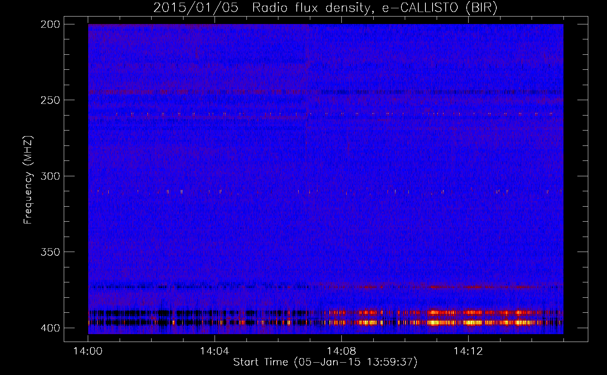
Task: Click the 14:00 time tick label
Action: pos(88,351)
